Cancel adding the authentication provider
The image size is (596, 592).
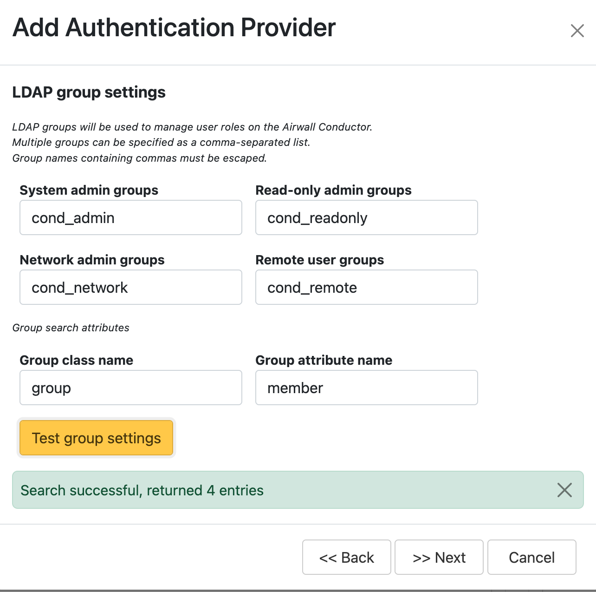coord(531,557)
